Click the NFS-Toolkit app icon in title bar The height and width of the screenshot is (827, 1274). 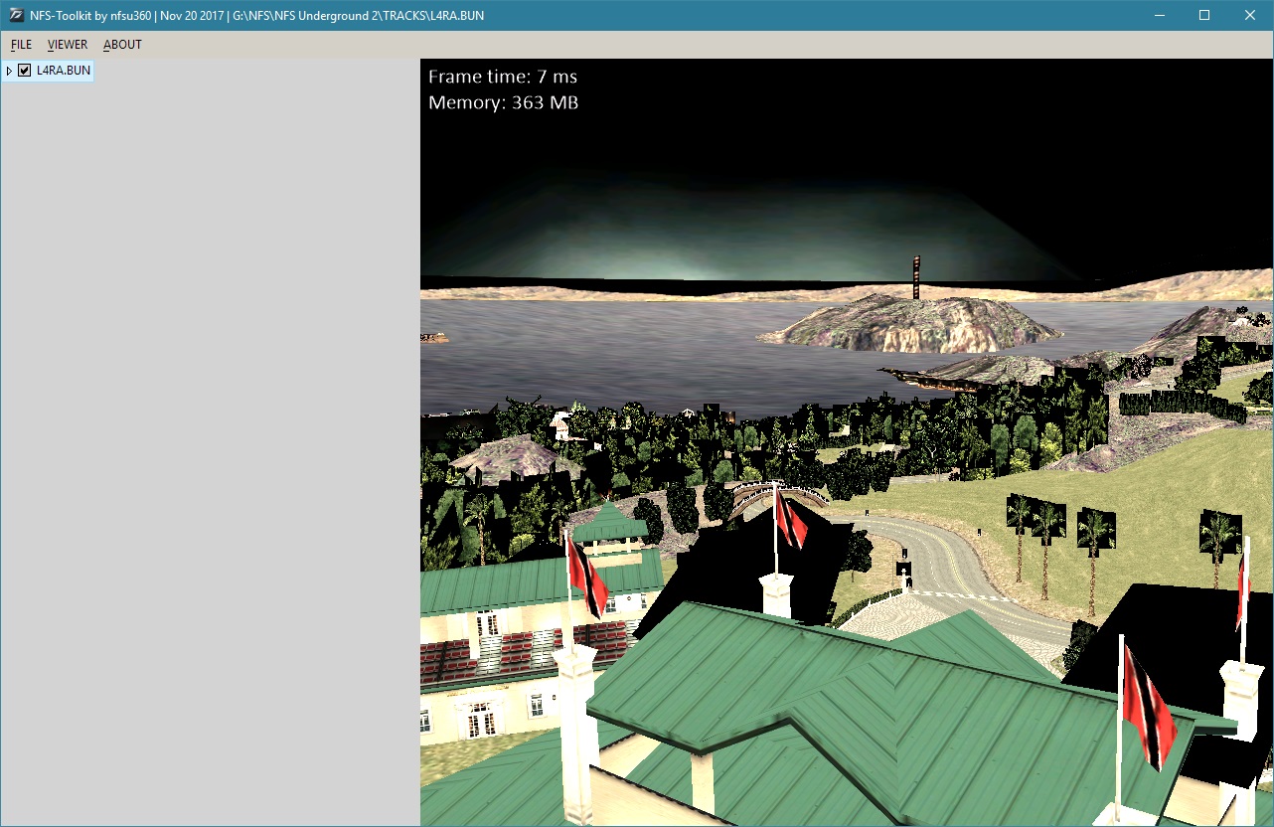[x=16, y=15]
